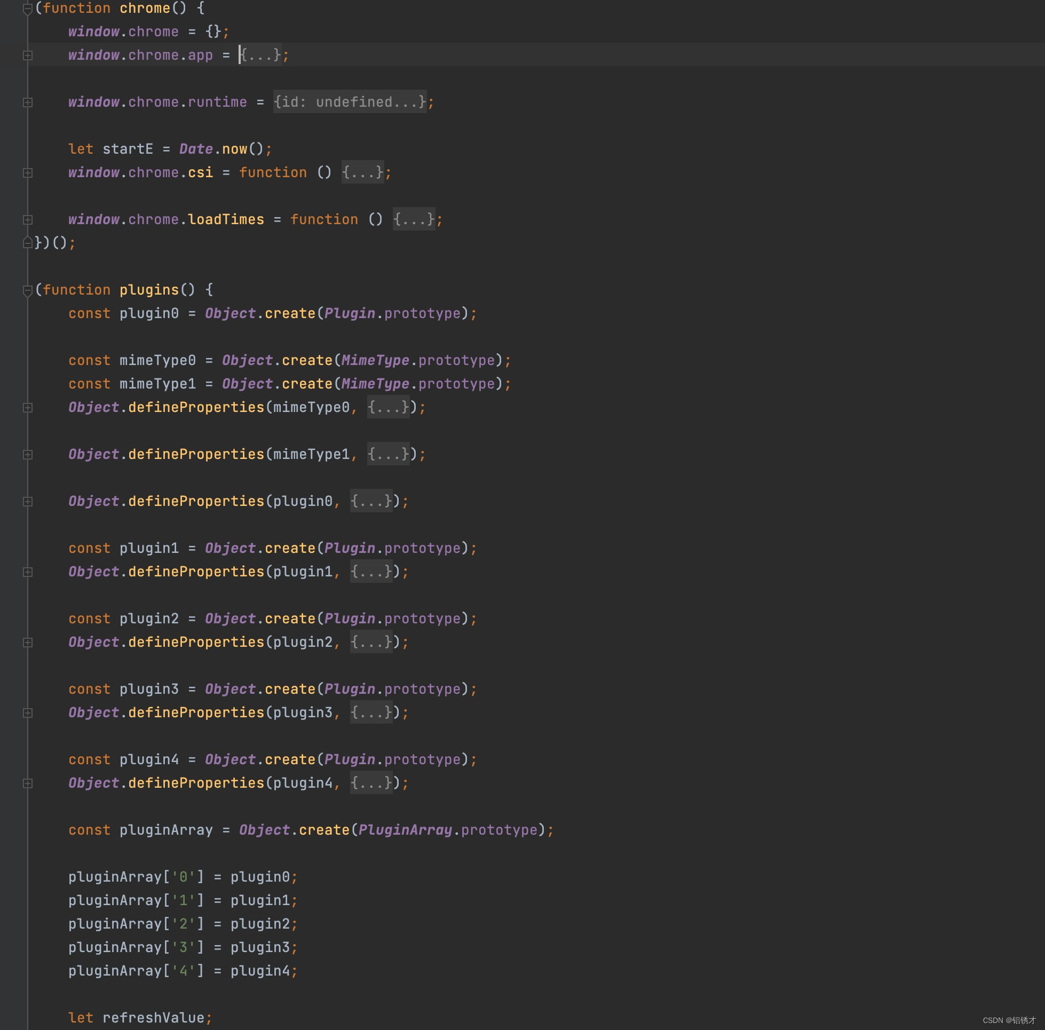Click folded {...} body of loadTimes function
Viewport: 1045px width, 1030px height.
coord(414,220)
